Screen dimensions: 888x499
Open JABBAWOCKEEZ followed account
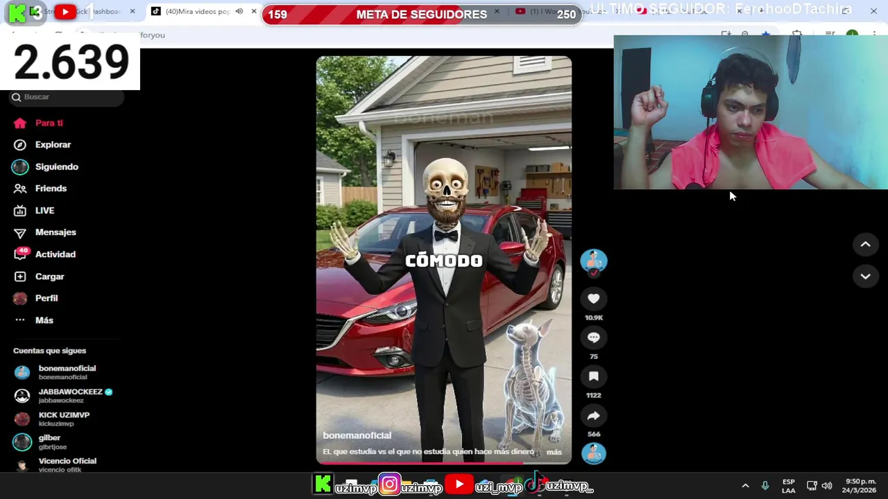click(66, 396)
